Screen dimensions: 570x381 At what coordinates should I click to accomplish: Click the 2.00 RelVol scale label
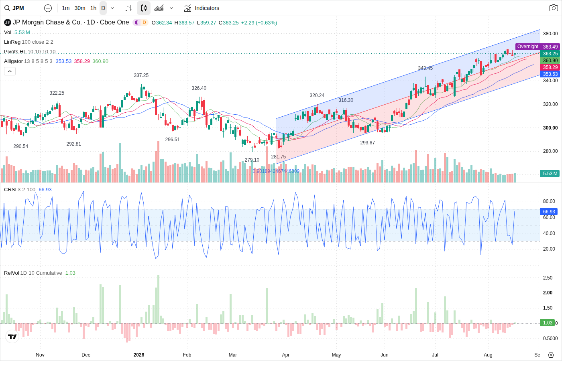[548, 293]
